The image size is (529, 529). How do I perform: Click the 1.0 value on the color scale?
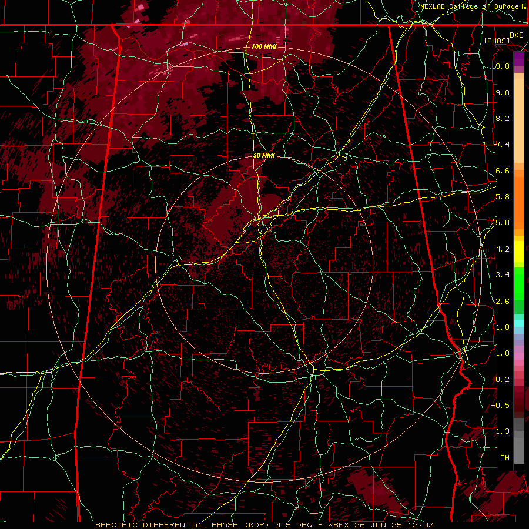pyautogui.click(x=503, y=353)
